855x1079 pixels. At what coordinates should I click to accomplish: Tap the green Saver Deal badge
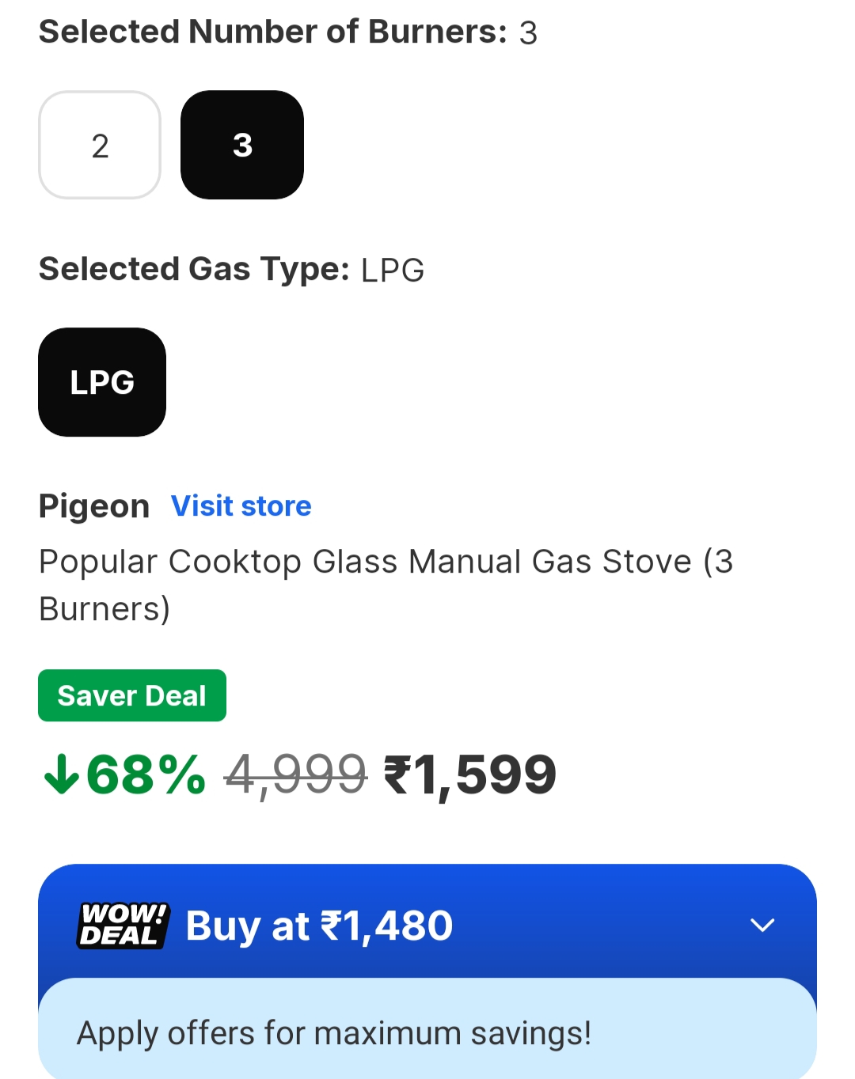pyautogui.click(x=132, y=695)
